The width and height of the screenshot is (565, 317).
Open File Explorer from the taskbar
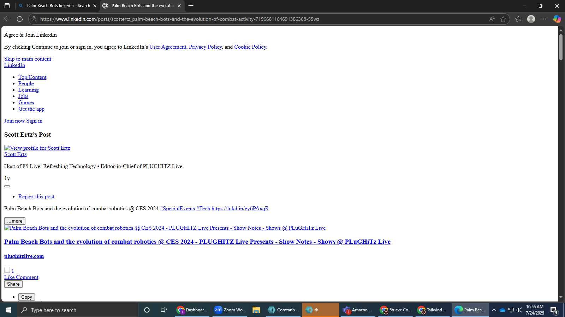[256, 310]
